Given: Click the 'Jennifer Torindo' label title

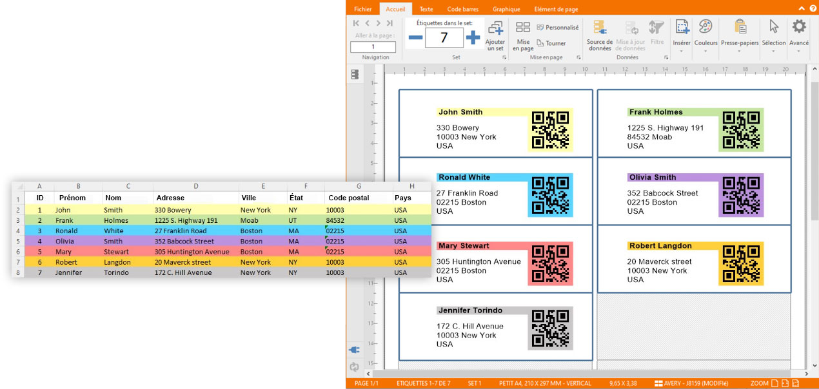Looking at the screenshot, I should click(x=470, y=310).
